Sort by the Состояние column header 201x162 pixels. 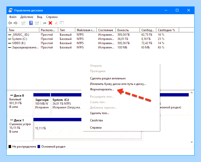pos(106,30)
